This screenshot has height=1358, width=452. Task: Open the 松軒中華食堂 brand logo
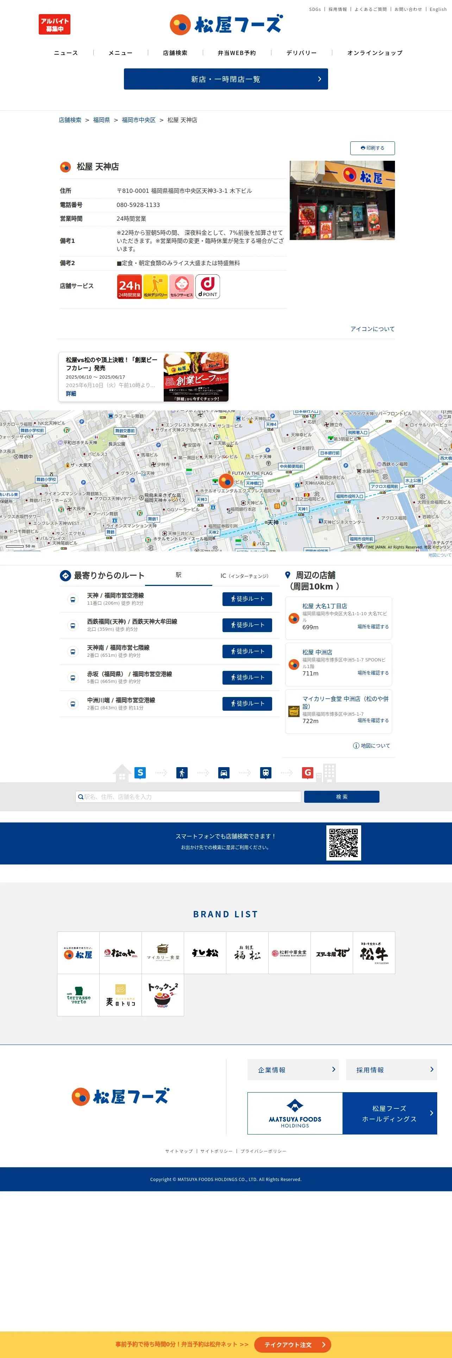click(289, 953)
